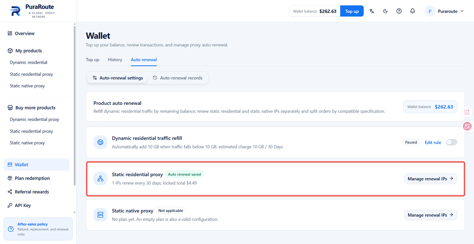Click the sidebar vertical scrollbar
This screenshot has width=474, height=244.
pos(75,105)
